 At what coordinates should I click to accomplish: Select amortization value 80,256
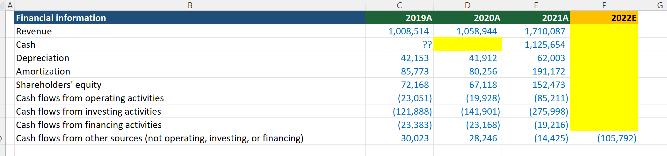pyautogui.click(x=468, y=71)
